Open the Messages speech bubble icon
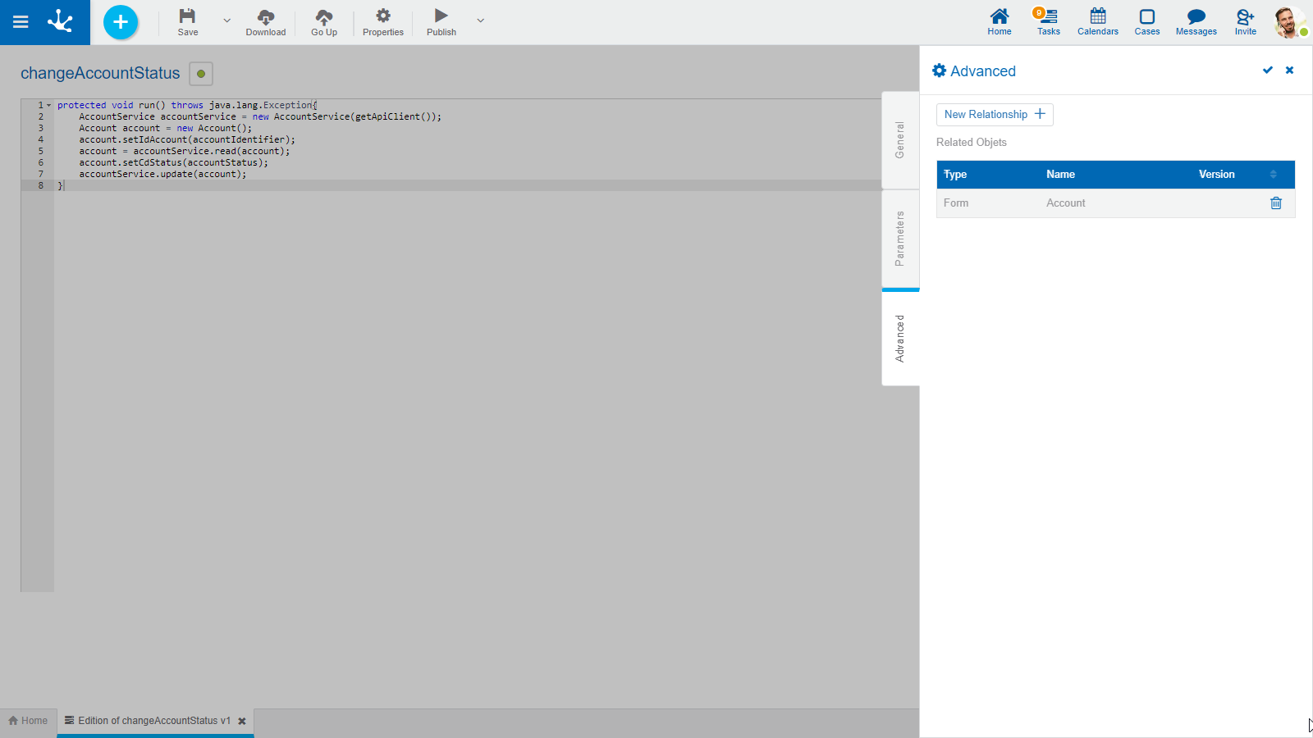The height and width of the screenshot is (738, 1313). pos(1196,16)
